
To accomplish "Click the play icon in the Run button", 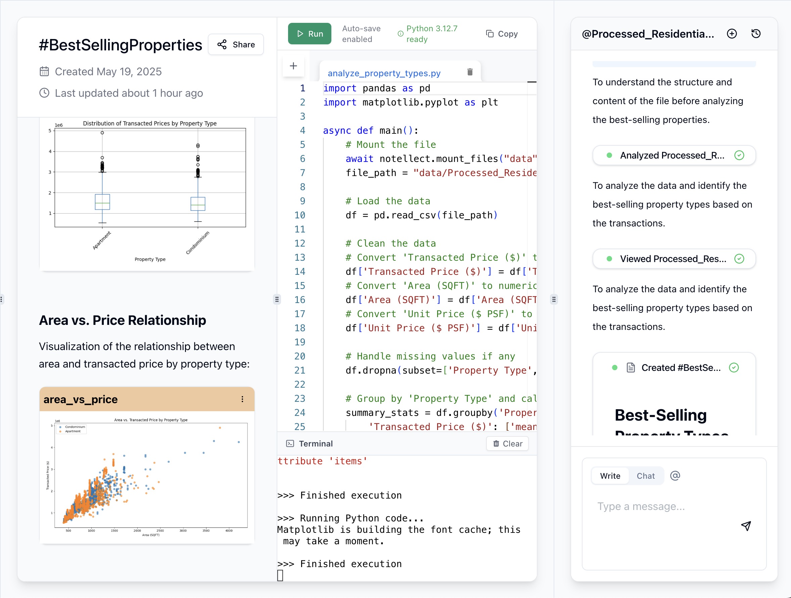I will click(x=300, y=34).
